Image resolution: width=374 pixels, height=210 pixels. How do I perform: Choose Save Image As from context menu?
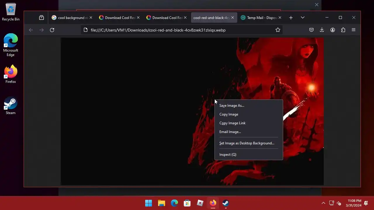coord(249,106)
